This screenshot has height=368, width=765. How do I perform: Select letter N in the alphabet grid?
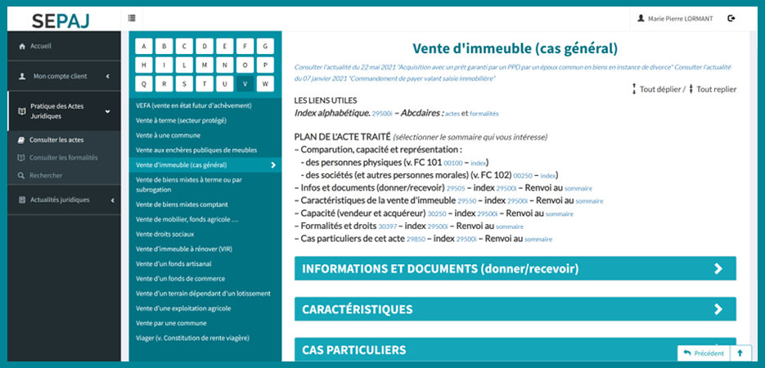tap(224, 65)
